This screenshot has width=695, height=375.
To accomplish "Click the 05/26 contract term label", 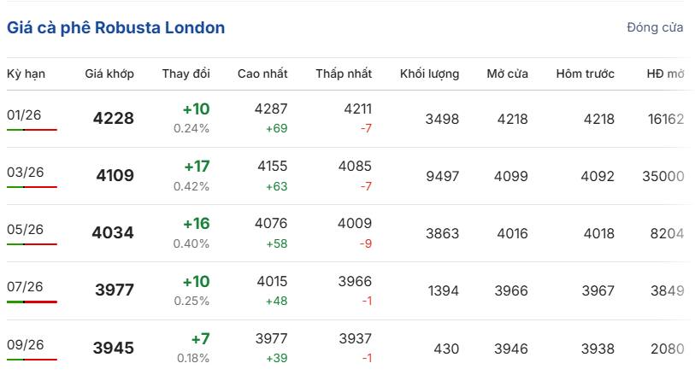I will pyautogui.click(x=25, y=230).
